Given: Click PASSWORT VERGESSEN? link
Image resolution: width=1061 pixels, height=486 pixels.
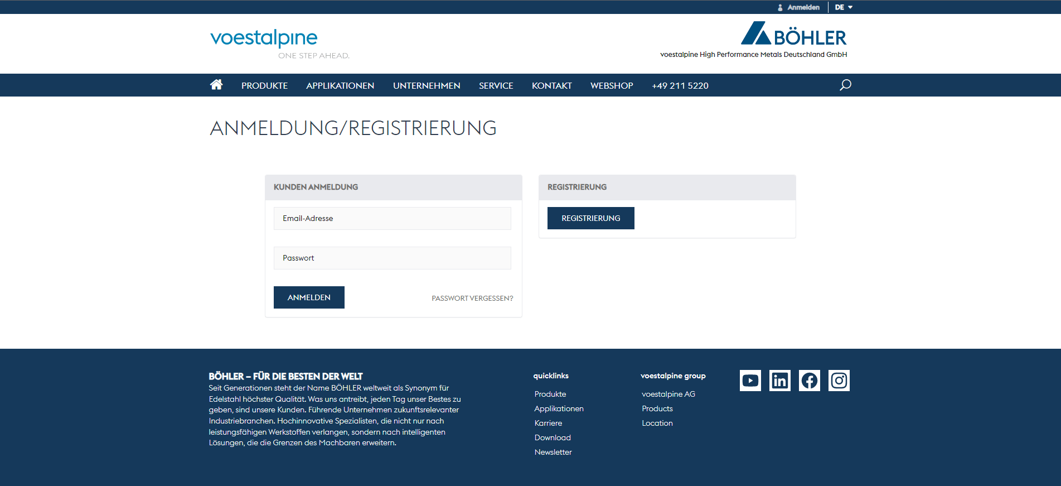Looking at the screenshot, I should click(x=472, y=298).
